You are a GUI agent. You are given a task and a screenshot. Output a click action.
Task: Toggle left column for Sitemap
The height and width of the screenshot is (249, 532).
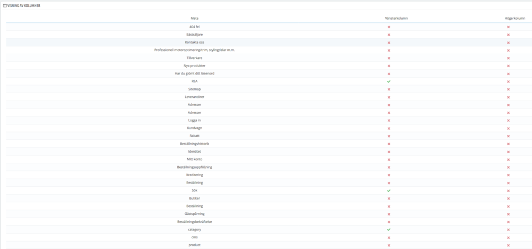[x=389, y=89]
